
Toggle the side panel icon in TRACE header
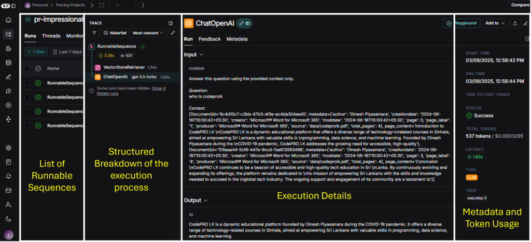[x=171, y=23]
